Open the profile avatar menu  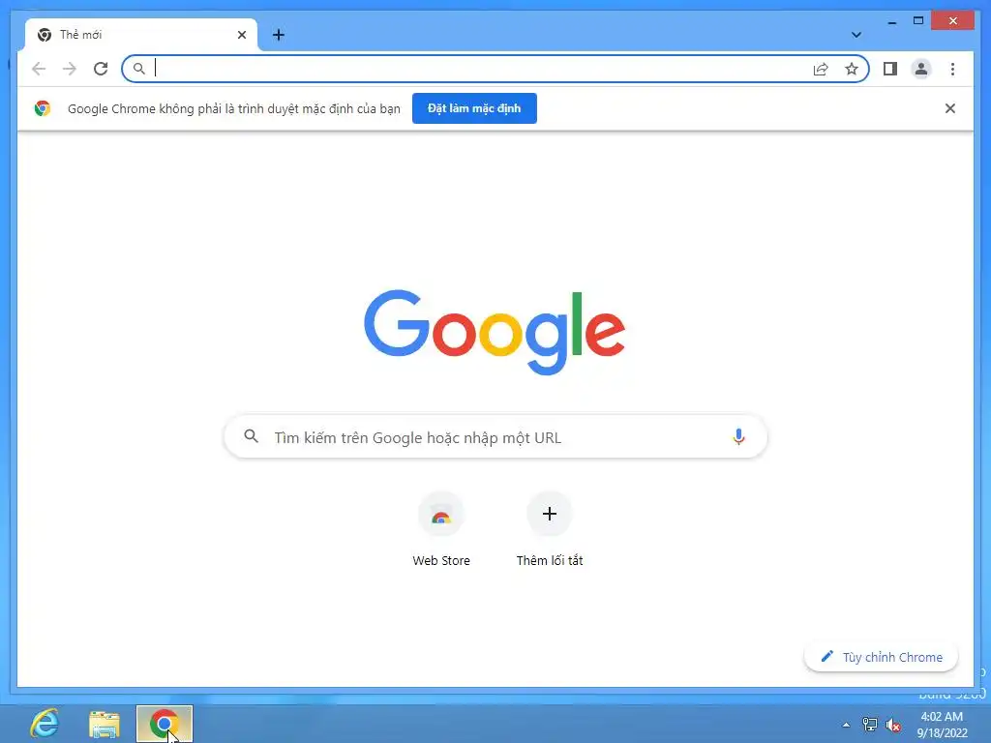[921, 69]
